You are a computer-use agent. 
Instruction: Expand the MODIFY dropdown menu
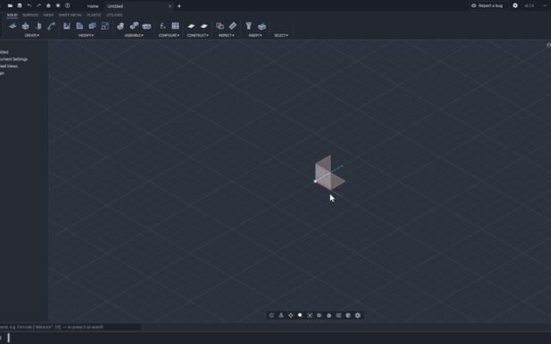click(86, 35)
